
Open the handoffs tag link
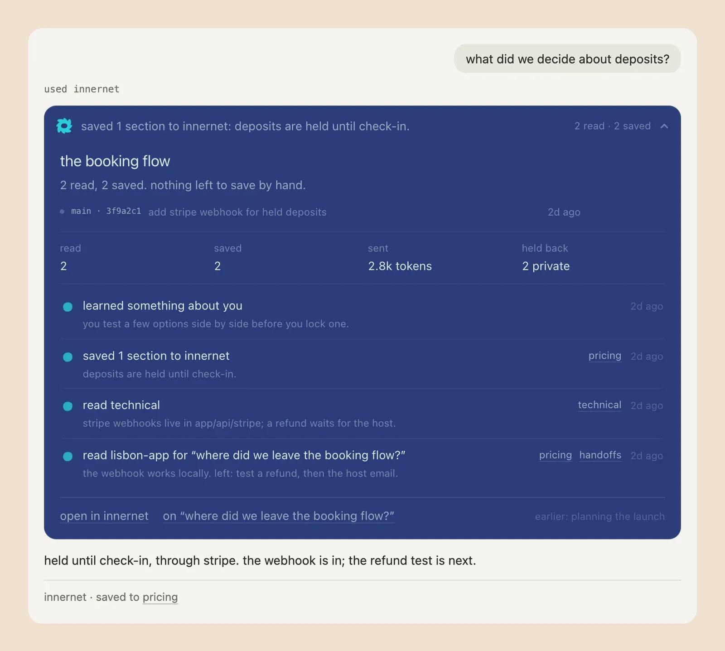[x=600, y=455]
